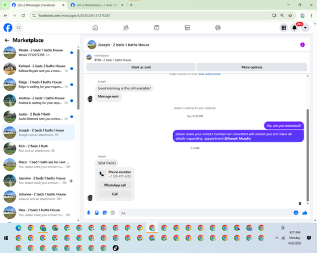Viewport: 317px width, 253px height.
Task: Open Kehlani 2 beds 2 baths conversation
Action: (38, 68)
